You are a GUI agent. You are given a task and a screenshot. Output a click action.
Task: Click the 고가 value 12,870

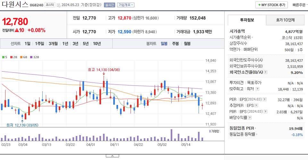(124, 18)
